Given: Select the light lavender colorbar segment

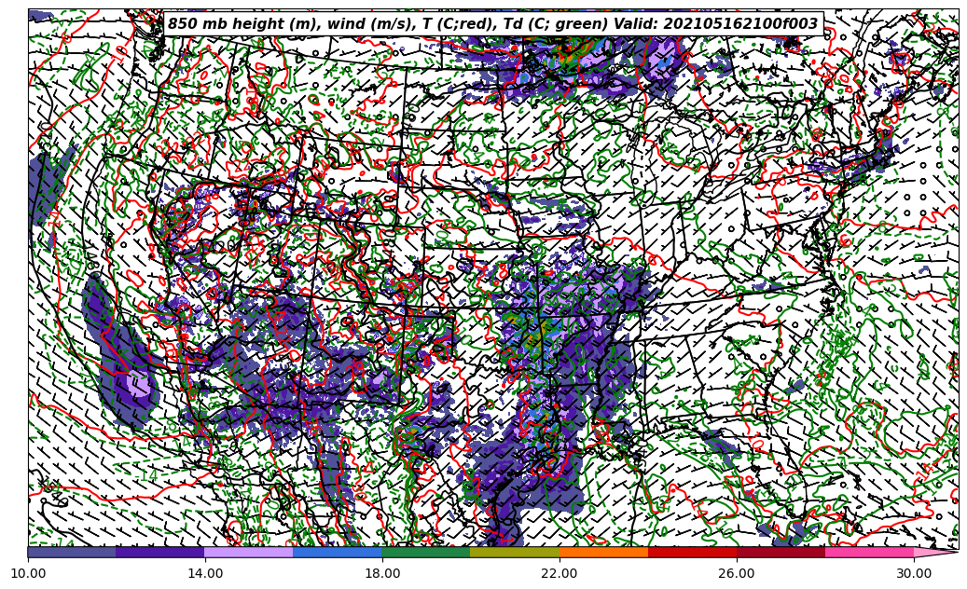Looking at the screenshot, I should click(249, 552).
